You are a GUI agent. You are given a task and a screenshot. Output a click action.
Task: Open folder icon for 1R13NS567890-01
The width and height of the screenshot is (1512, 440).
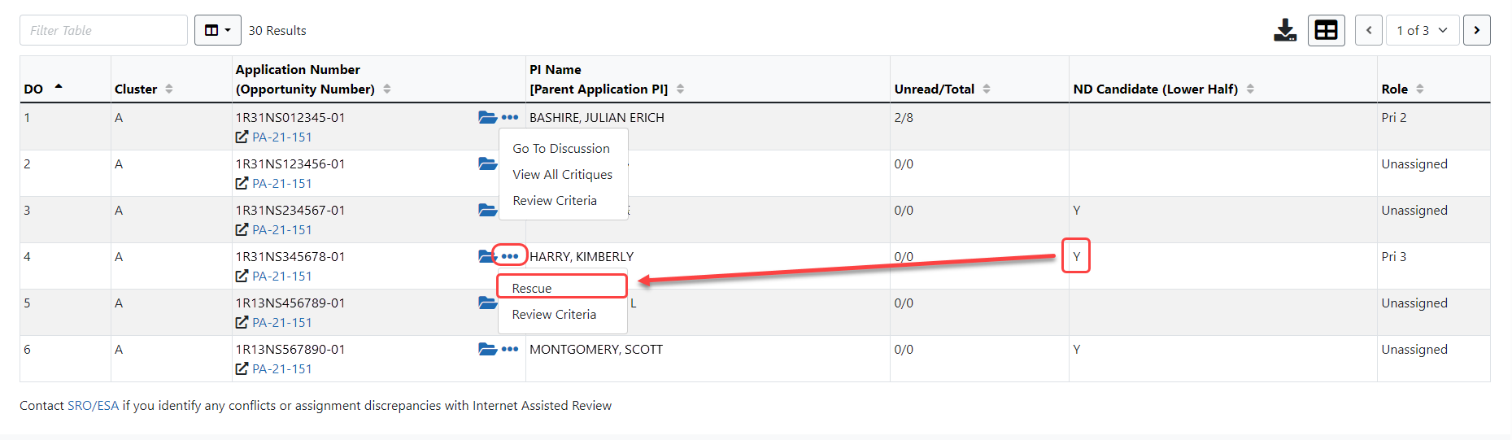[487, 349]
